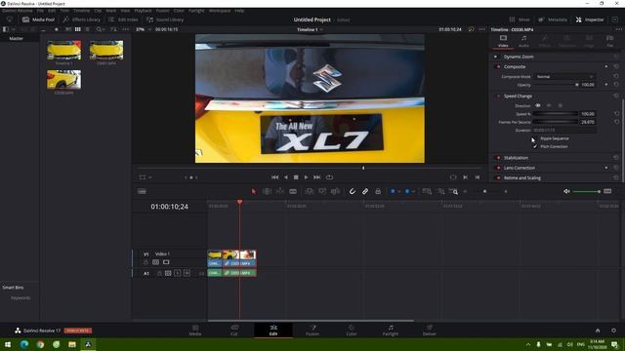The image size is (625, 351).
Task: Pick the Blade Edit Mode tool
Action: [x=293, y=191]
